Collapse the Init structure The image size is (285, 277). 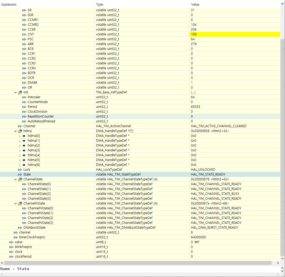coord(15,92)
